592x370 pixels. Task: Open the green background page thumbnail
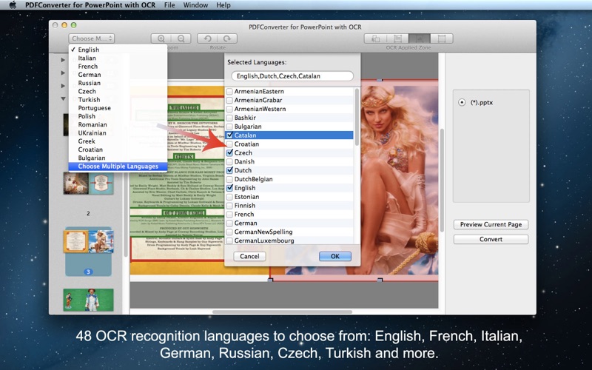tap(88, 300)
